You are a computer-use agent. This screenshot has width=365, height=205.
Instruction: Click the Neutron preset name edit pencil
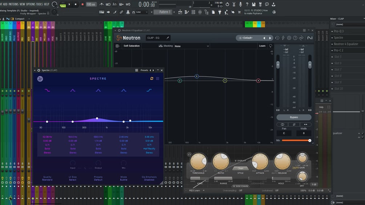pos(167,38)
